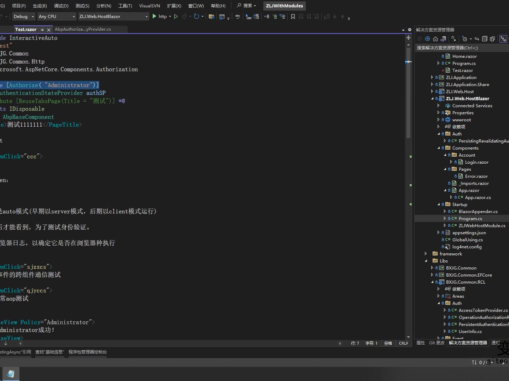Open the document tabs list dropdown arrow
509x381 pixels.
click(403, 30)
